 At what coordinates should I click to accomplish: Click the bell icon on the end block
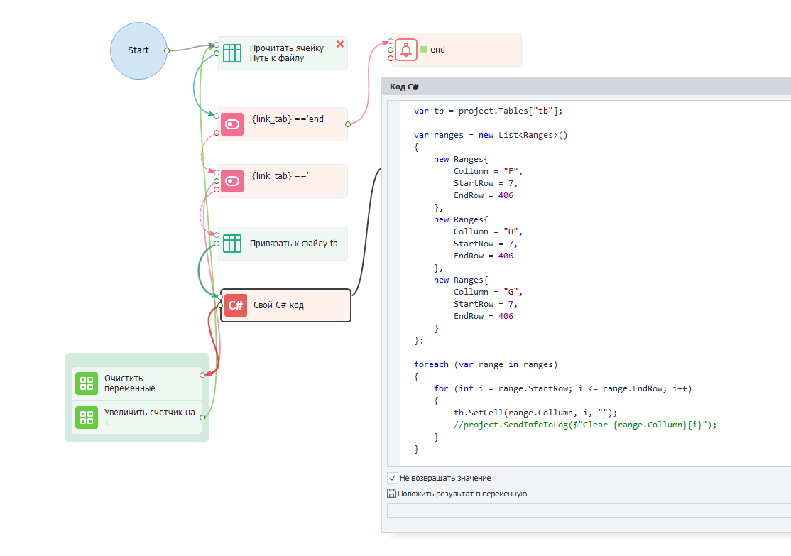(406, 50)
